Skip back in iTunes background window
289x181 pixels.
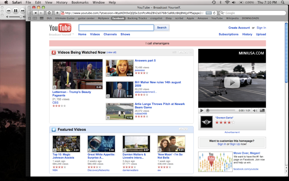click(x=8, y=11)
